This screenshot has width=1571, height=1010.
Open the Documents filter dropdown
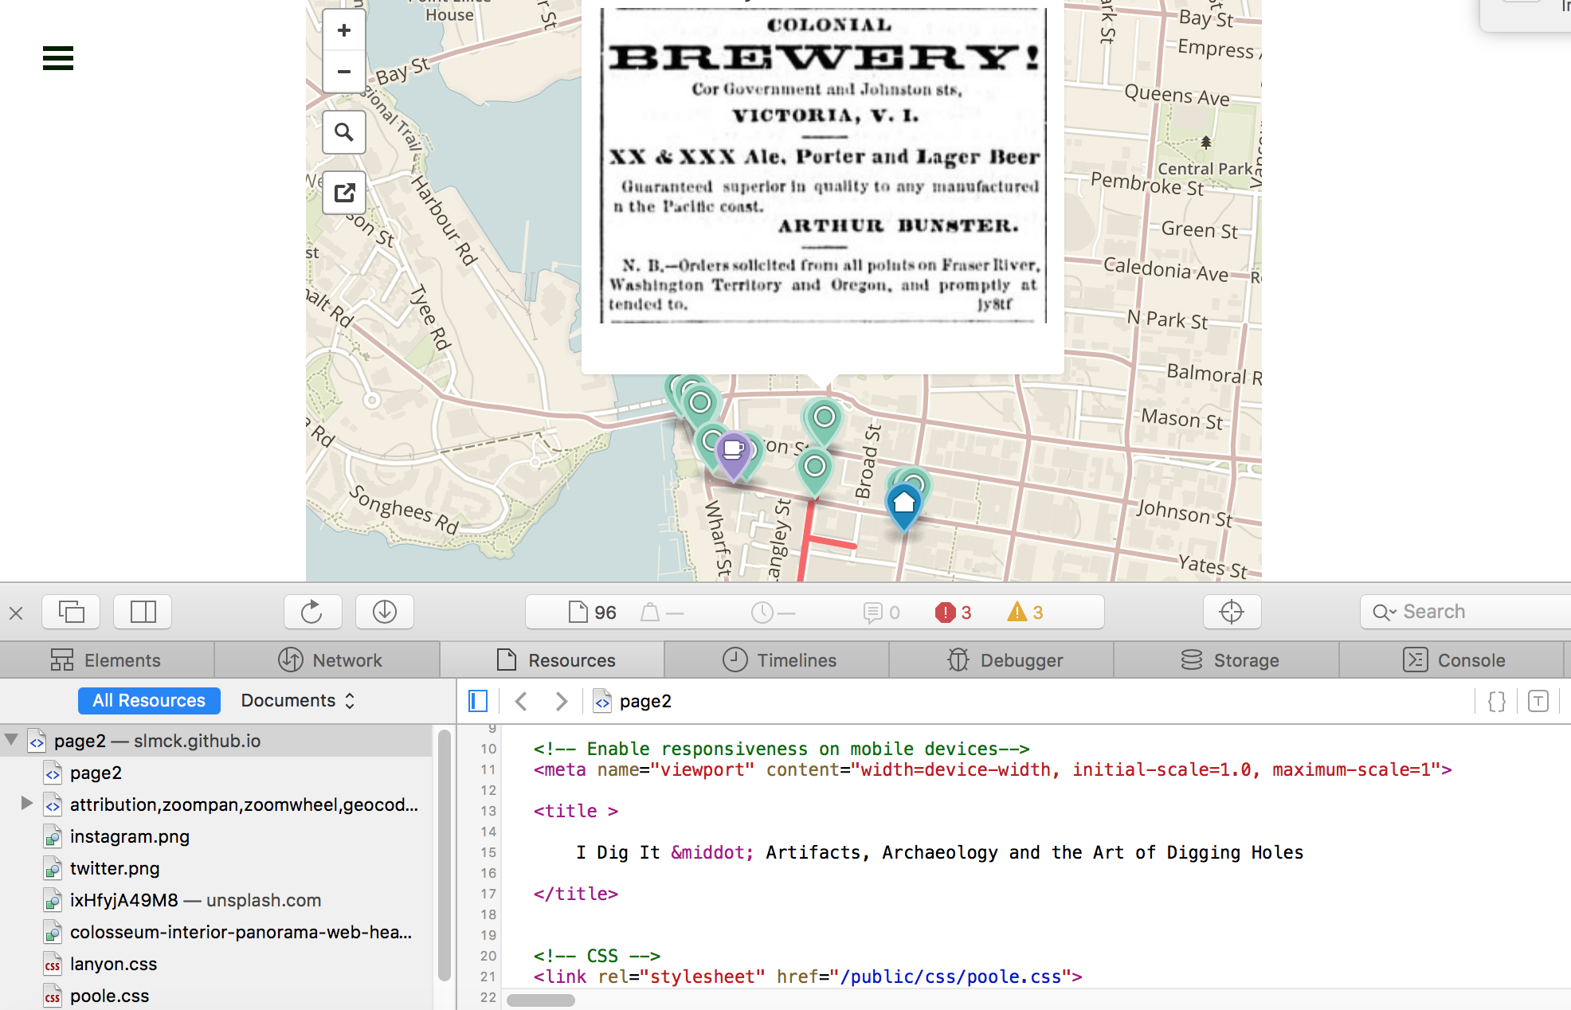298,701
